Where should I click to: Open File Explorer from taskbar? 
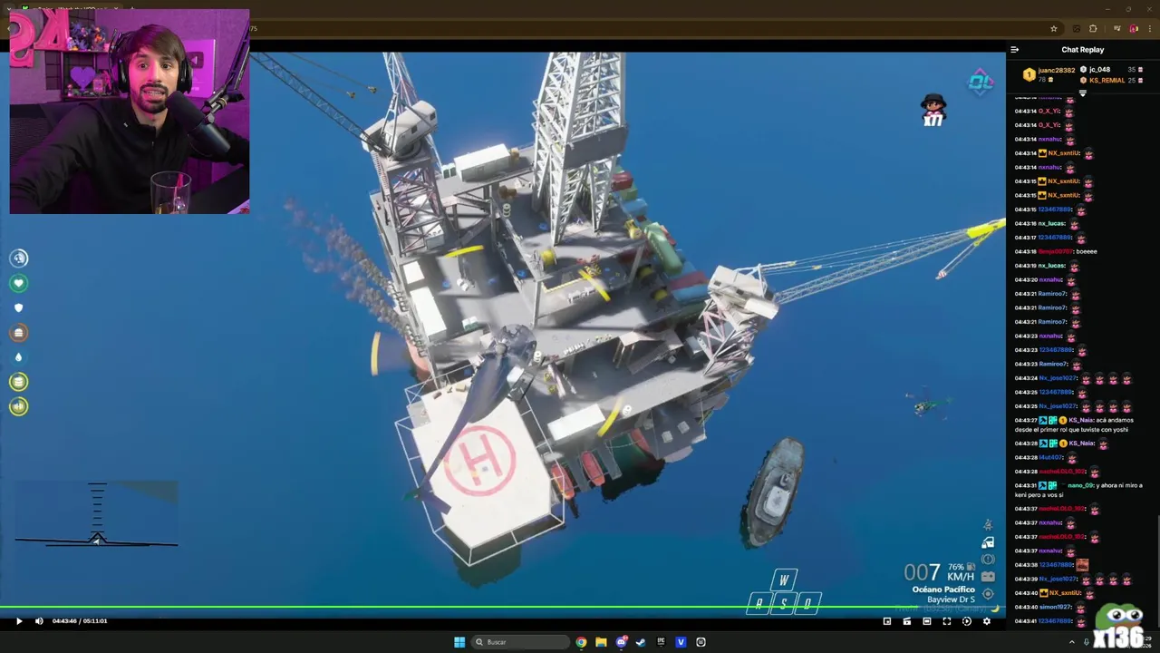pyautogui.click(x=601, y=642)
